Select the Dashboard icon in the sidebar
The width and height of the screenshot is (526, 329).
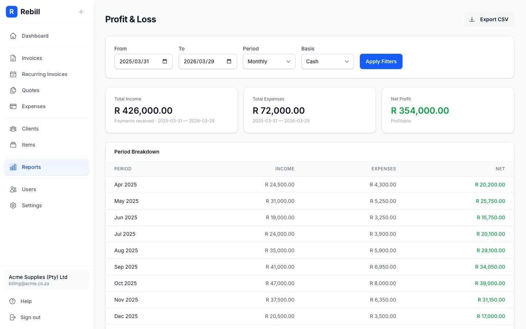click(13, 36)
